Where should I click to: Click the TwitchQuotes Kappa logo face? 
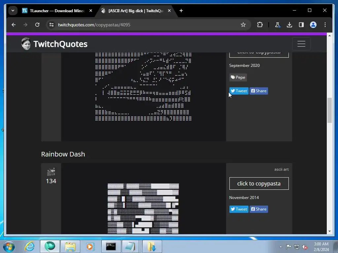pos(26,44)
